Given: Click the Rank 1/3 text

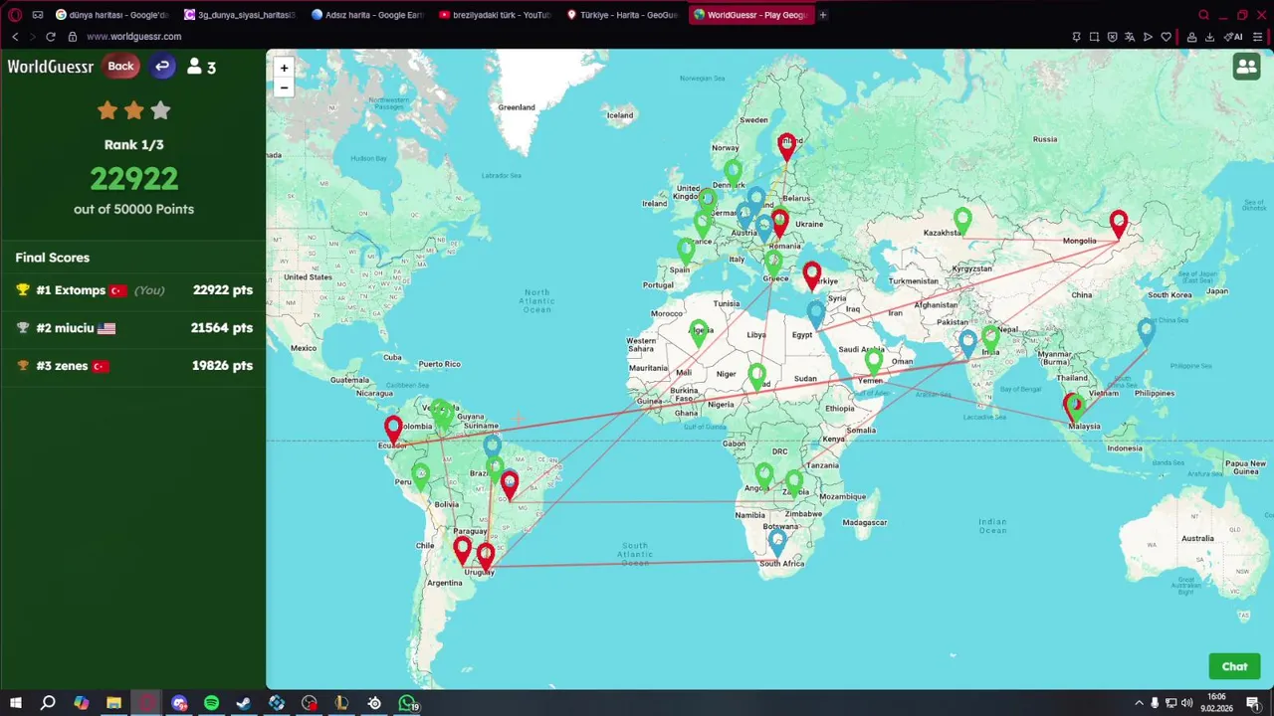Looking at the screenshot, I should 133,145.
